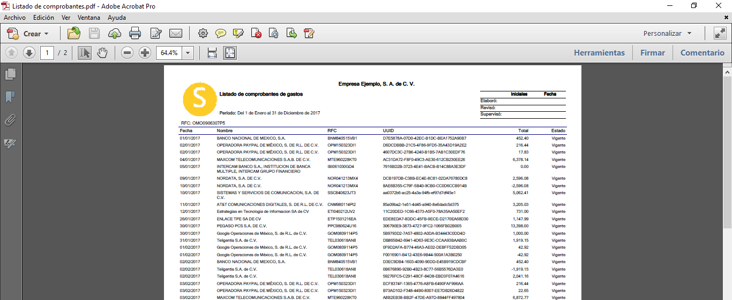This screenshot has height=300, width=732.
Task: Show the attachments paperclip panel
Action: click(10, 120)
